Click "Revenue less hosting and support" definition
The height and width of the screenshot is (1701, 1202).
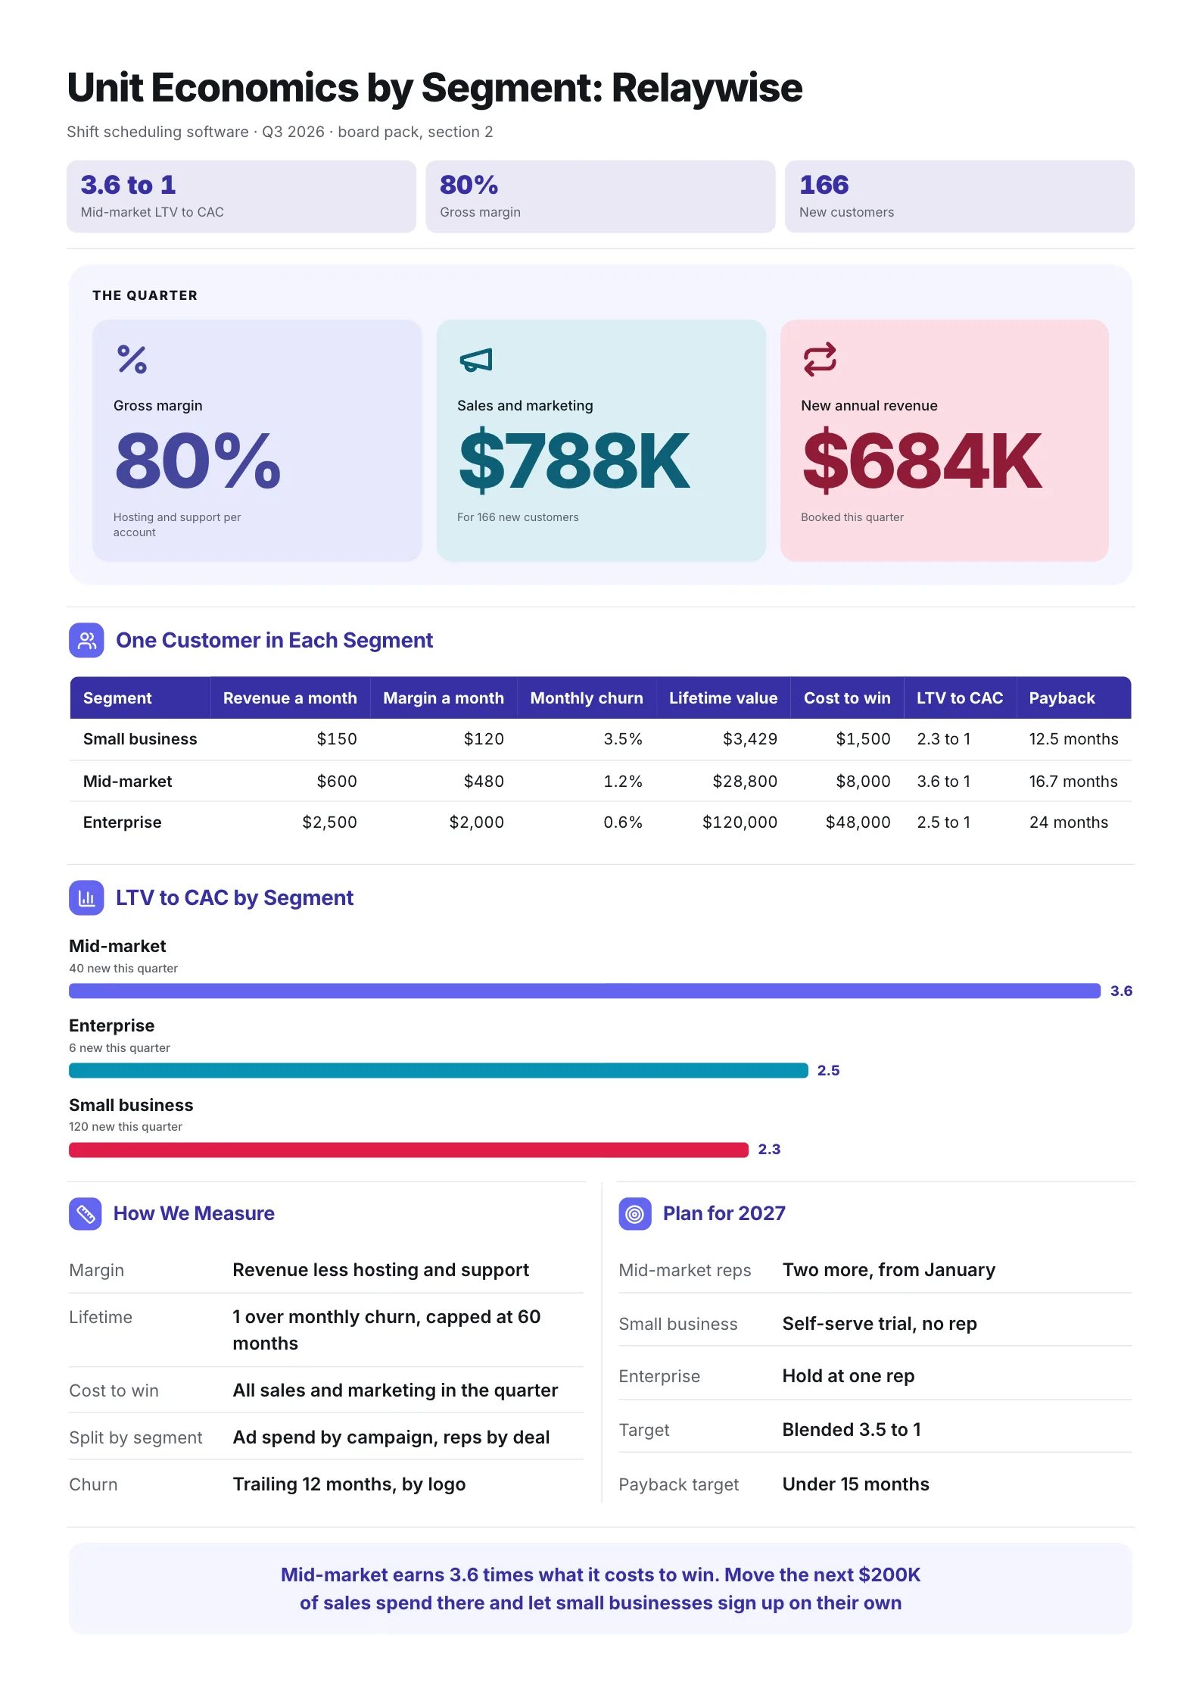(381, 1270)
